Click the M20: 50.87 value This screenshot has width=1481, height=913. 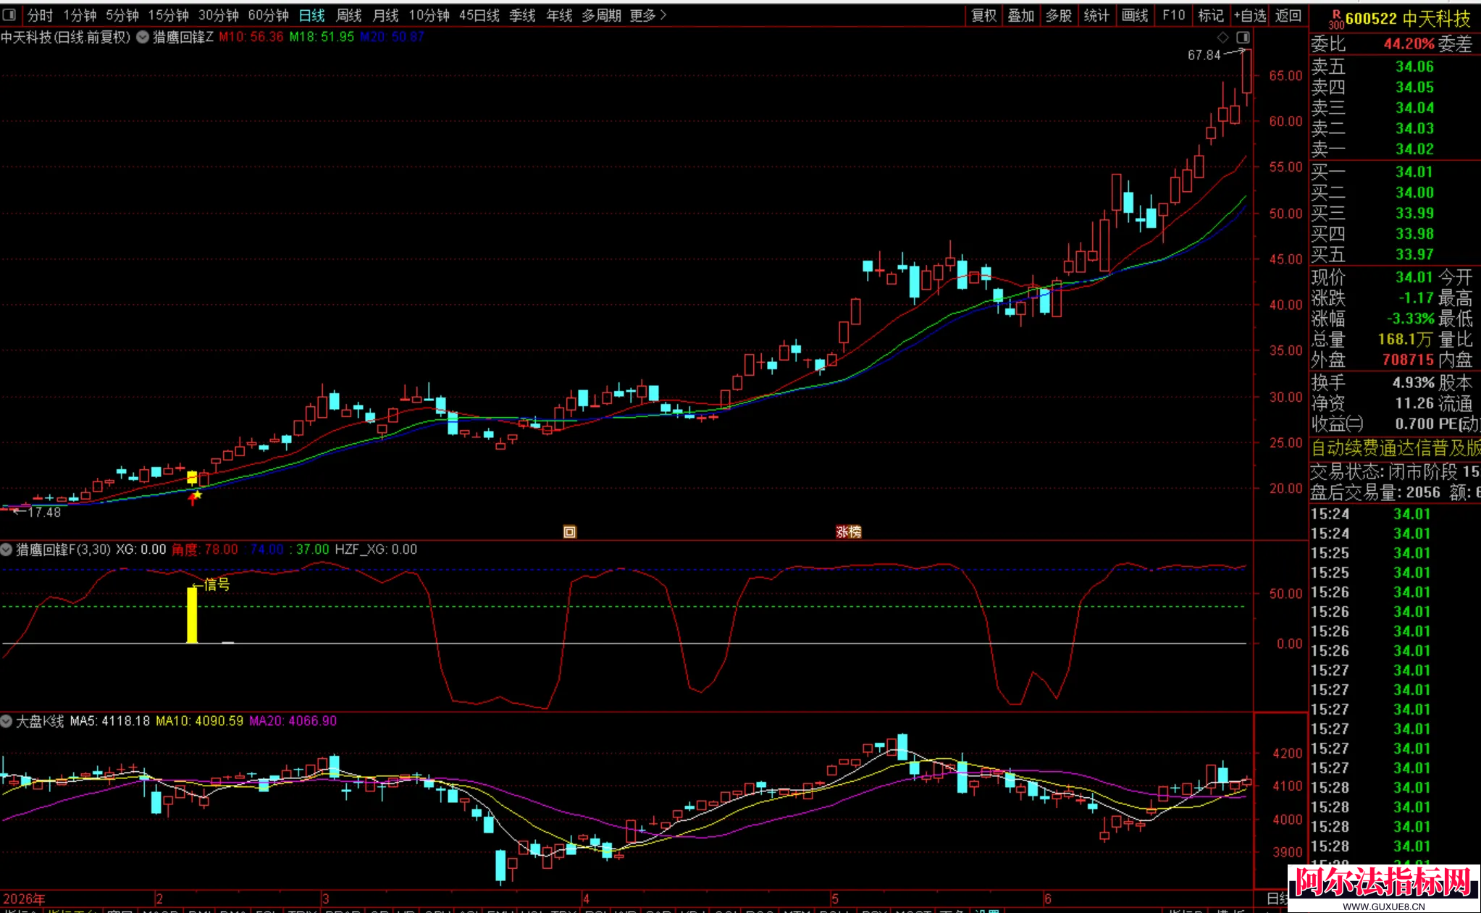click(x=392, y=37)
